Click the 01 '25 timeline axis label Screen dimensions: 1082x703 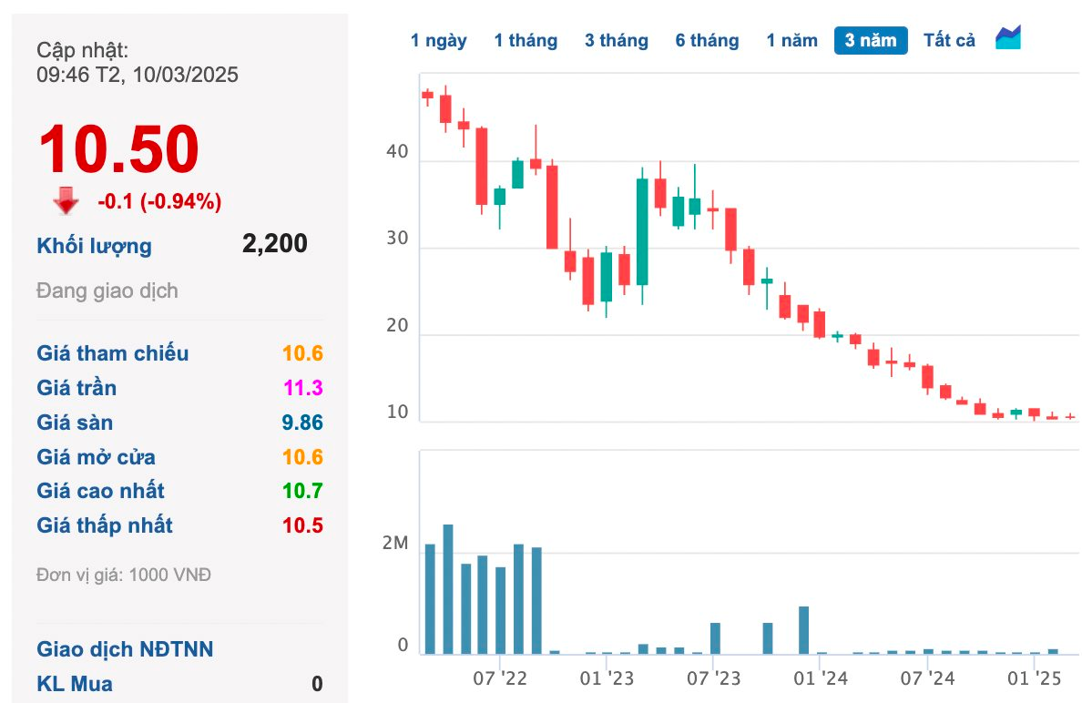point(1036,678)
